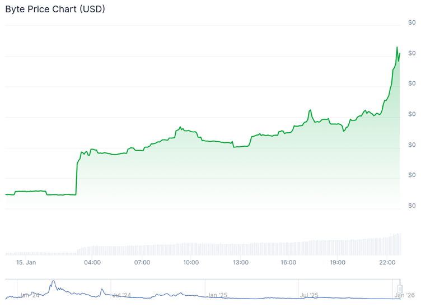
Task: Click the 13:00 time axis label
Action: tap(241, 262)
